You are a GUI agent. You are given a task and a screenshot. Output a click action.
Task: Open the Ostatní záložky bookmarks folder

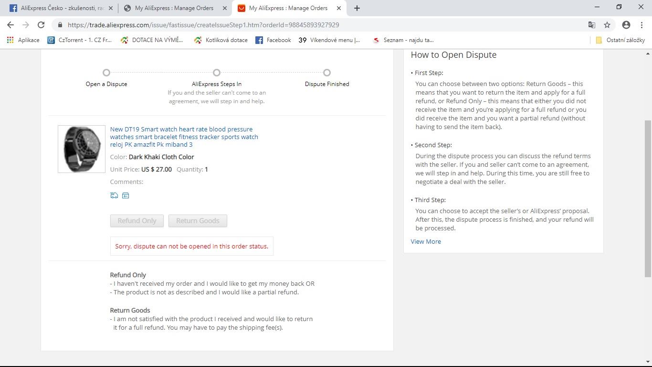(x=620, y=40)
